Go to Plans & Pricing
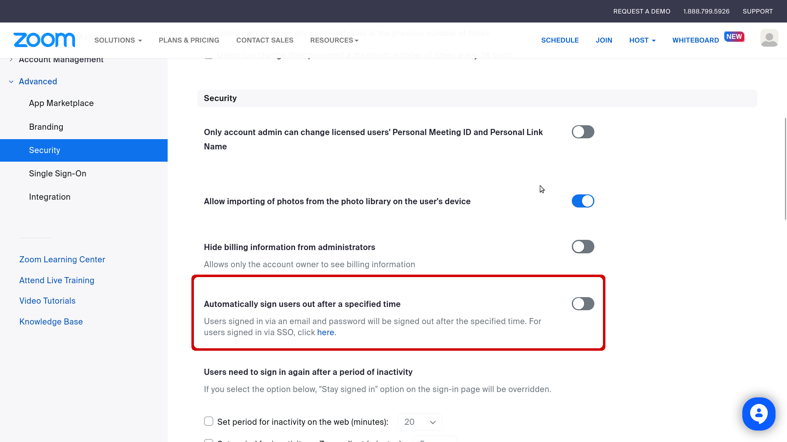The image size is (787, 442). 189,40
